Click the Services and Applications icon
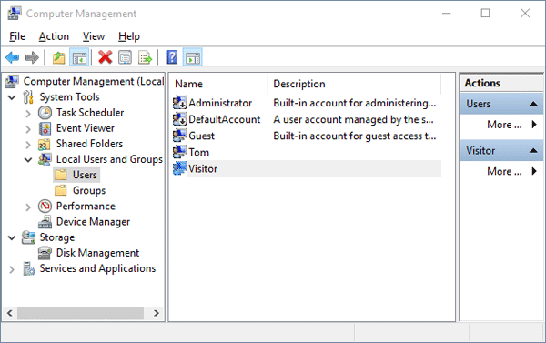The image size is (546, 343). coord(29,268)
